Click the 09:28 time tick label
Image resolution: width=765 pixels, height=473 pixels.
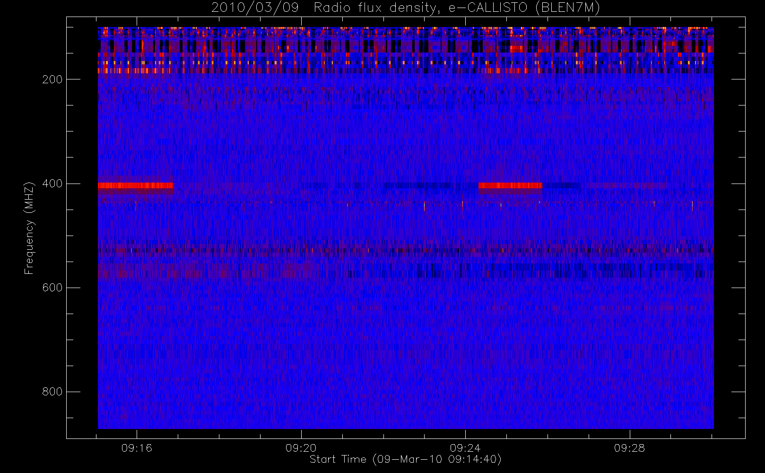click(629, 448)
